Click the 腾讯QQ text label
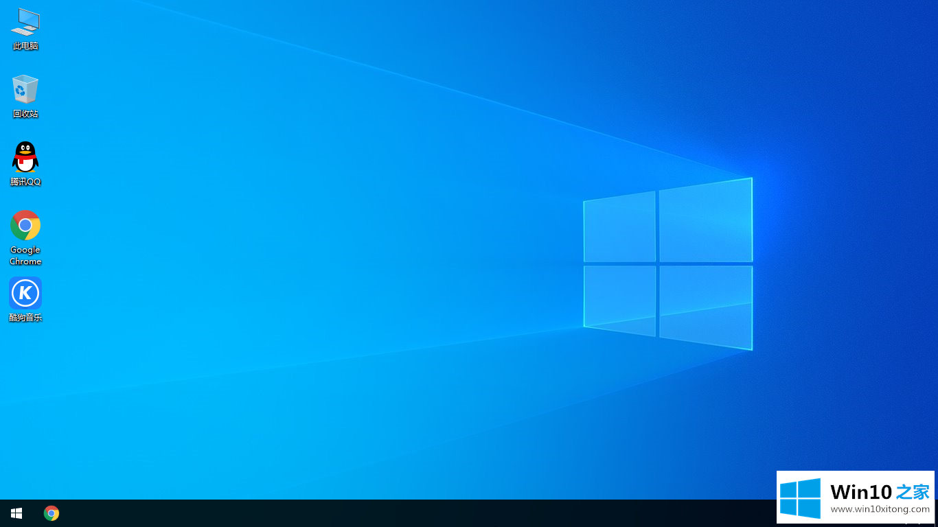The height and width of the screenshot is (527, 938). pos(25,182)
